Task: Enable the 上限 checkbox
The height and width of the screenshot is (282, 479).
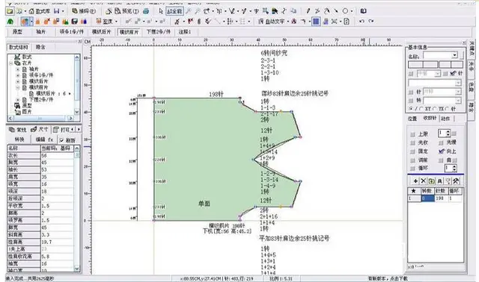Action: [x=412, y=134]
